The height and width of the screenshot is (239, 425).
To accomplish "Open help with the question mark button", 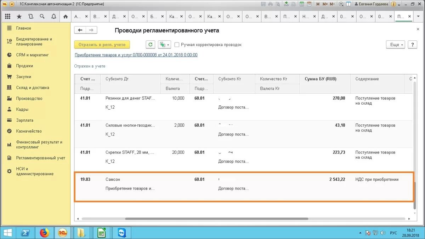I will click(412, 45).
